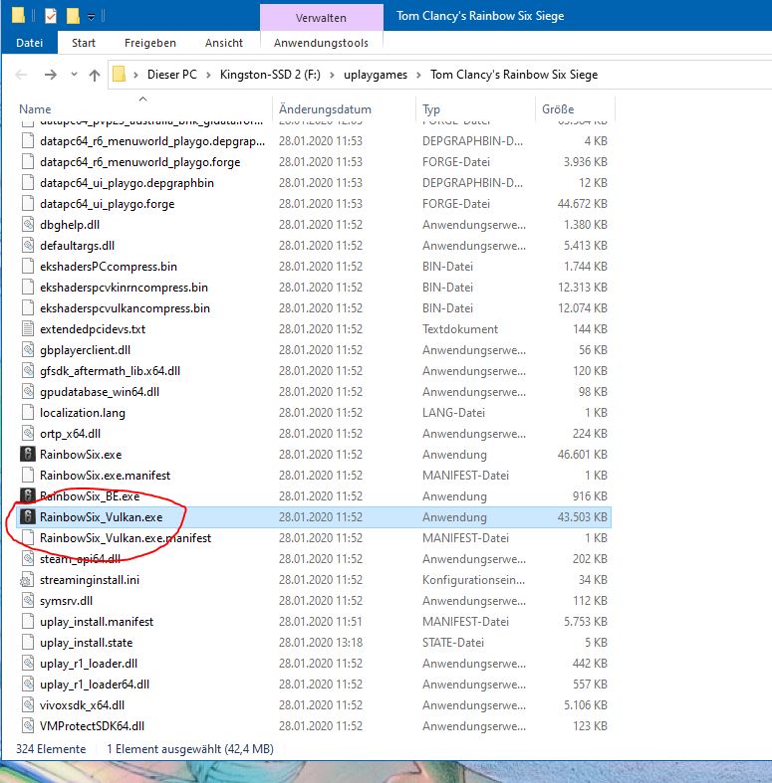Click the steam_api64.dll file icon

[x=28, y=559]
